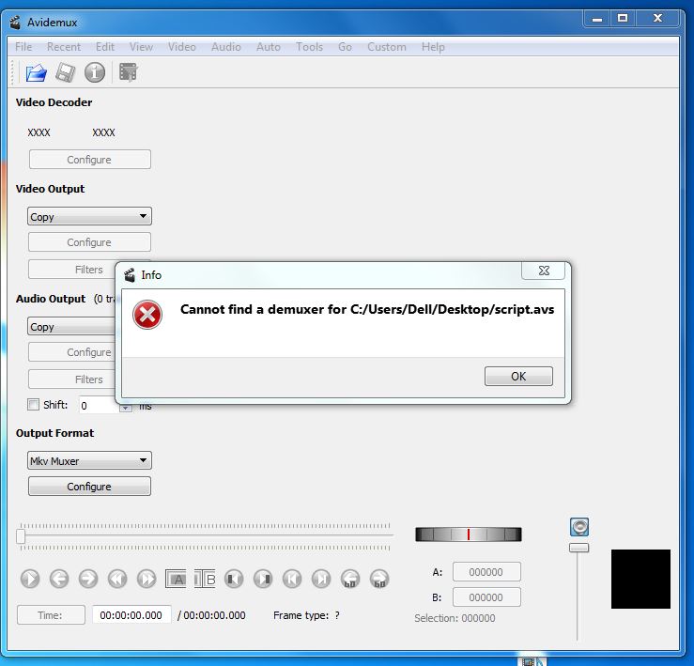
Task: Click the Save Video floppy icon
Action: click(x=66, y=72)
